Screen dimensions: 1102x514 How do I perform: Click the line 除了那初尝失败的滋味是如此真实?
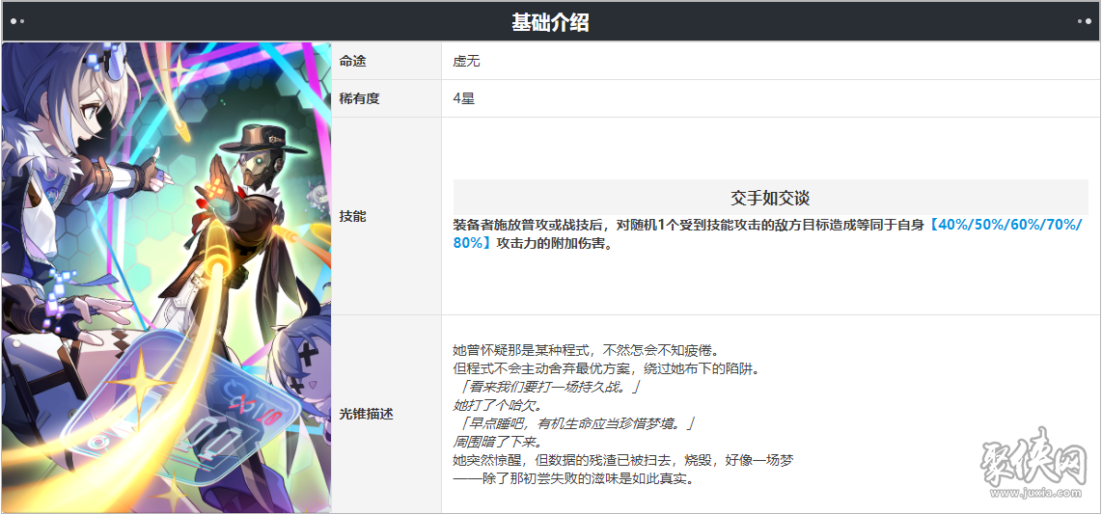coord(573,481)
